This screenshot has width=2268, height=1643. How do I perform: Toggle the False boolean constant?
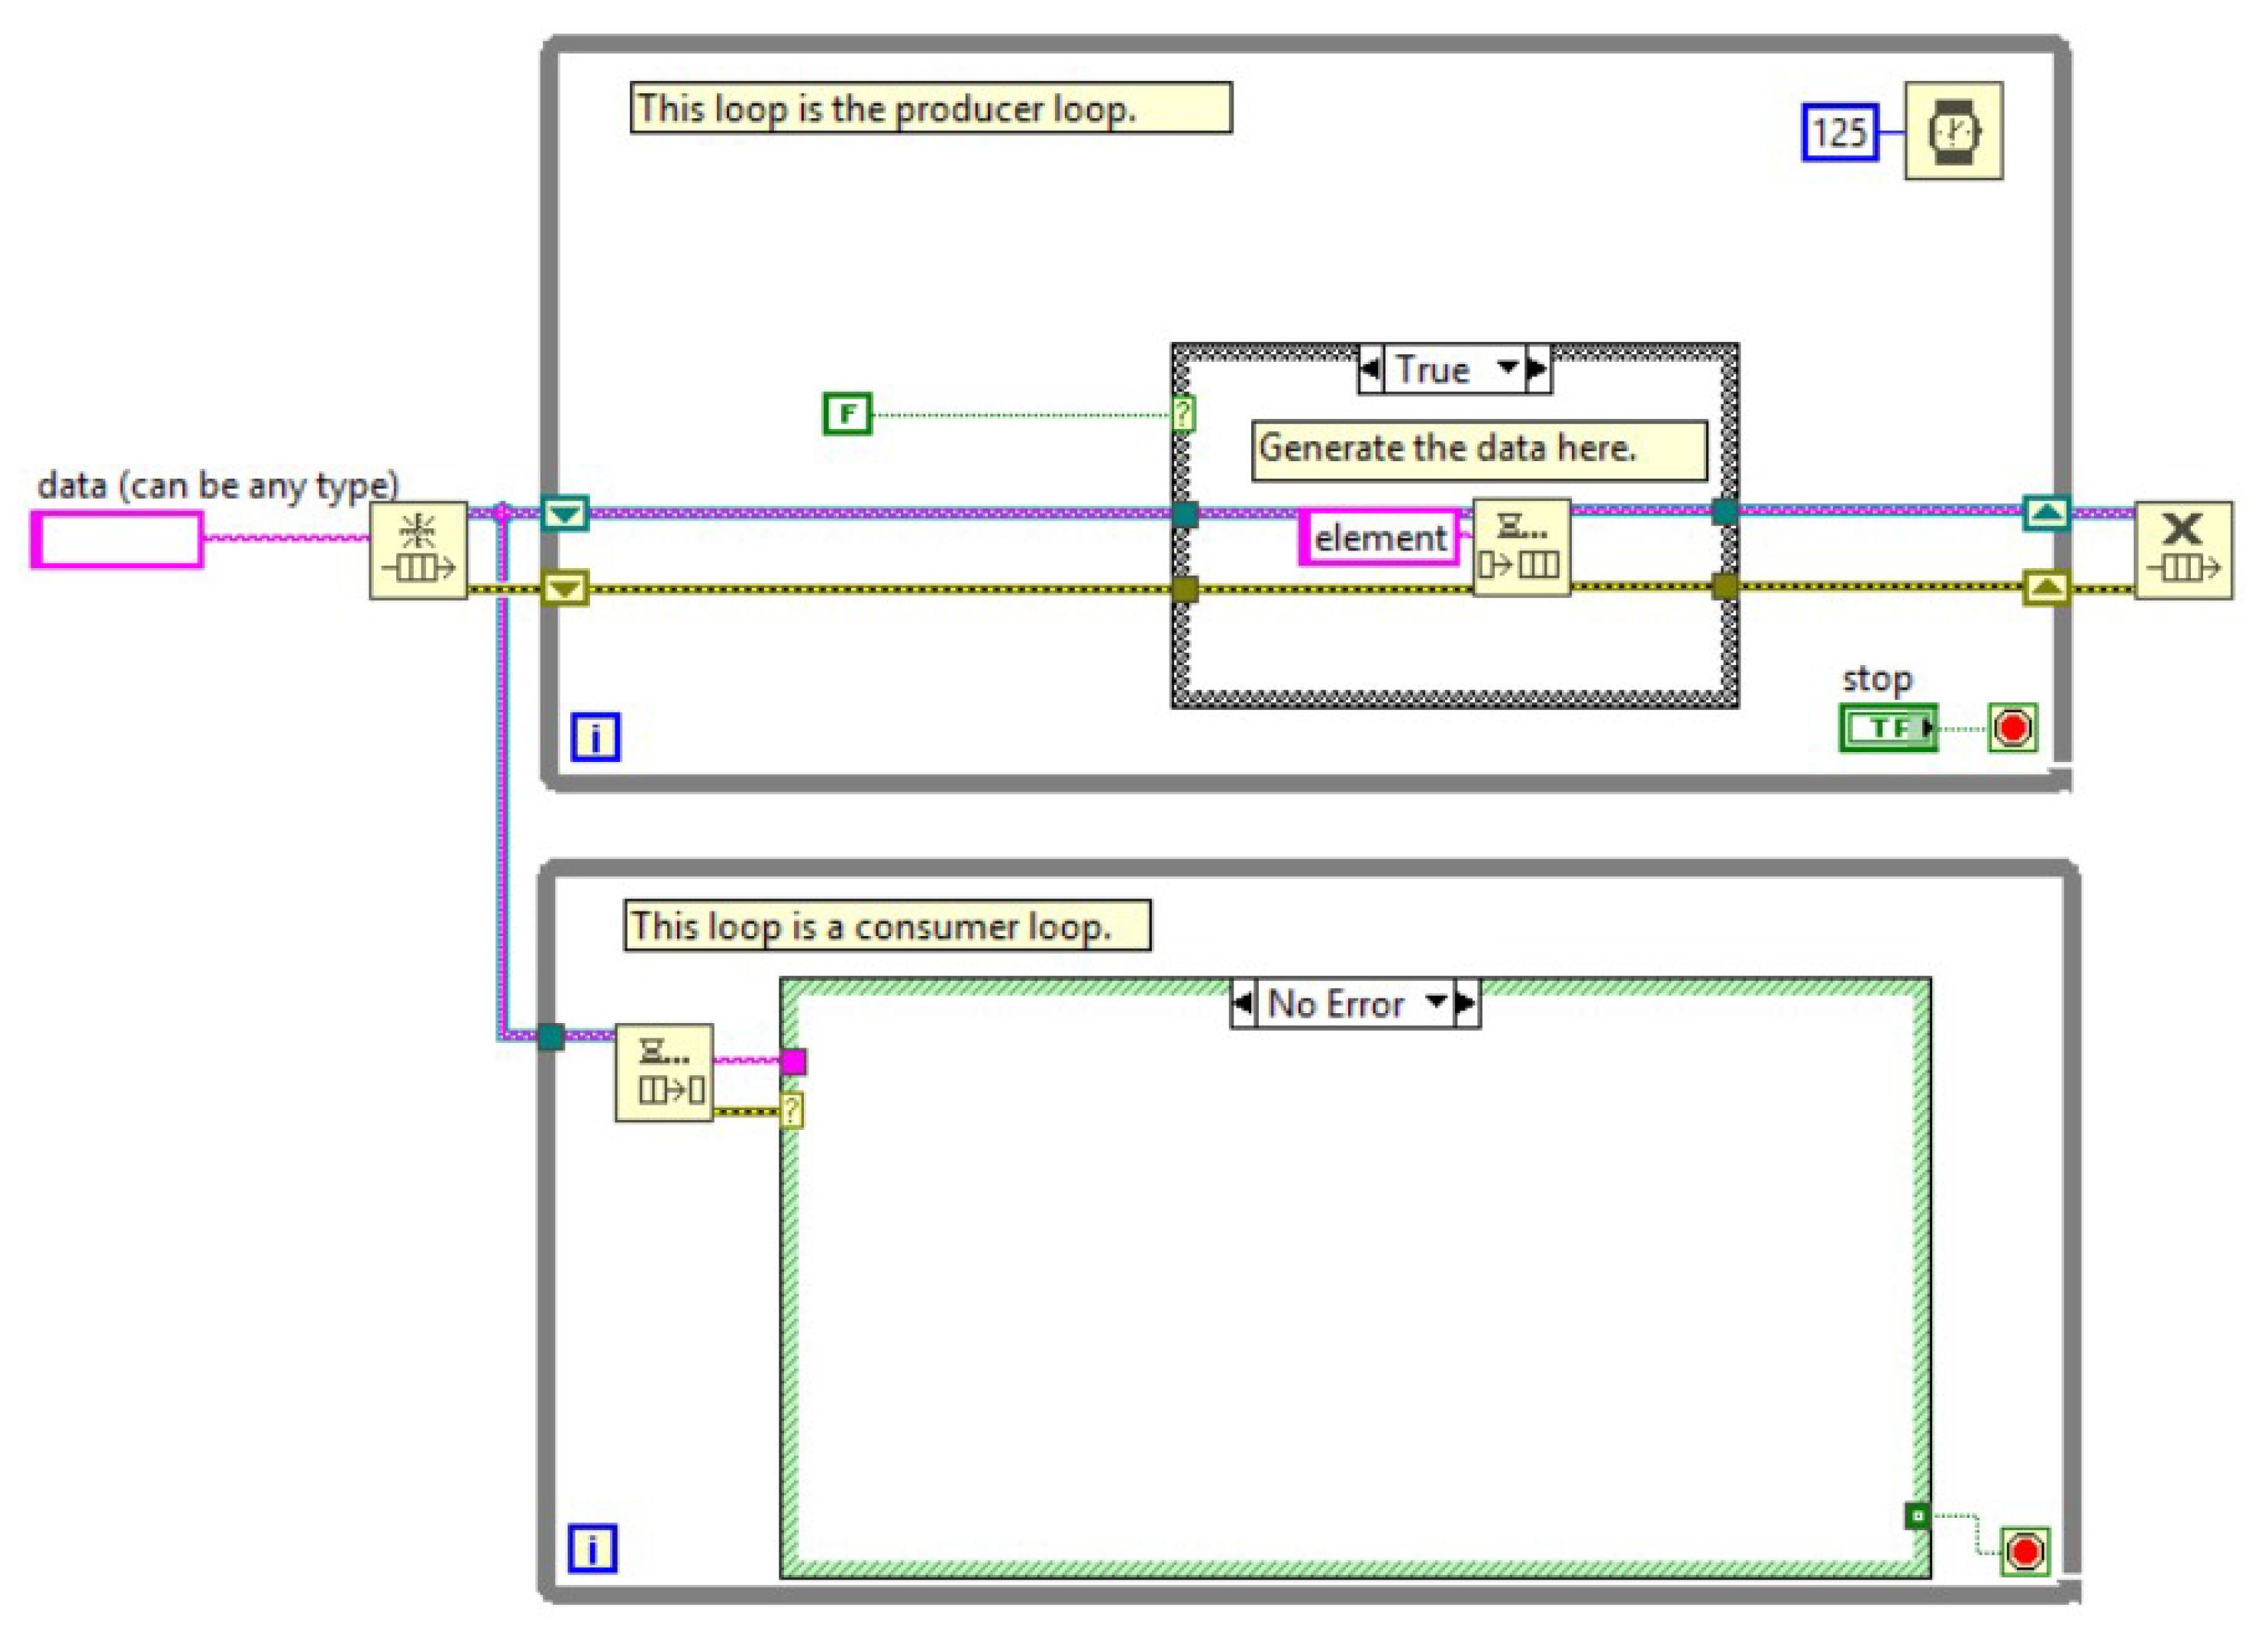coord(847,414)
